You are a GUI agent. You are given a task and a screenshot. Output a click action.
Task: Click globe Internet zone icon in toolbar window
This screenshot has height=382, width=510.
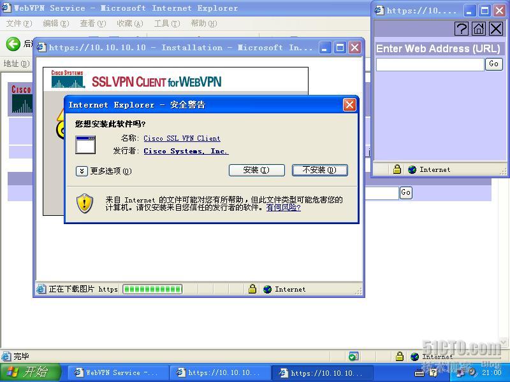click(412, 169)
